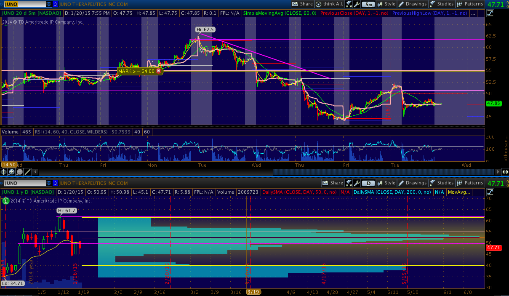Image resolution: width=509 pixels, height=296 pixels.
Task: Remove the MARK >= 54.88 alert
Action: coord(159,71)
